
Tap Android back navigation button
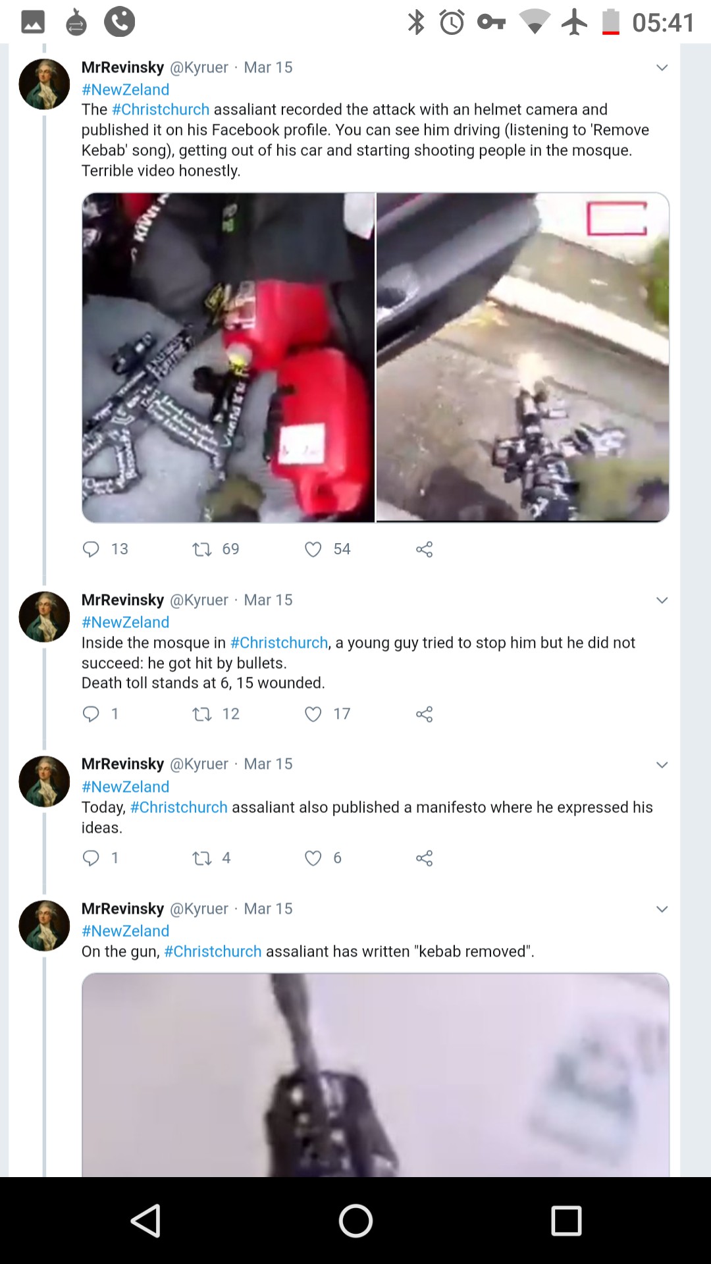tap(145, 1221)
